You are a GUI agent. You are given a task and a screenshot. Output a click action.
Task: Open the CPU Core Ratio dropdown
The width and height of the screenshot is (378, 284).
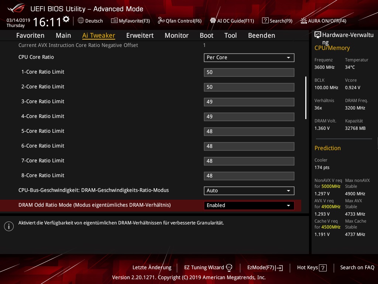(x=249, y=58)
